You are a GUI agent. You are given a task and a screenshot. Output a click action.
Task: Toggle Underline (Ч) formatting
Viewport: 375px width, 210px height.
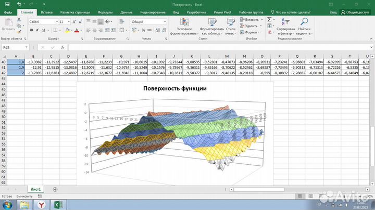tap(44, 31)
